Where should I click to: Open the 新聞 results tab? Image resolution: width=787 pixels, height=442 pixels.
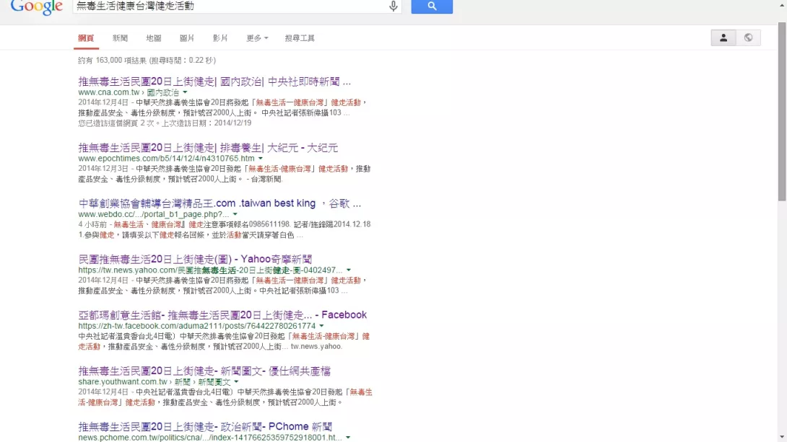(120, 38)
